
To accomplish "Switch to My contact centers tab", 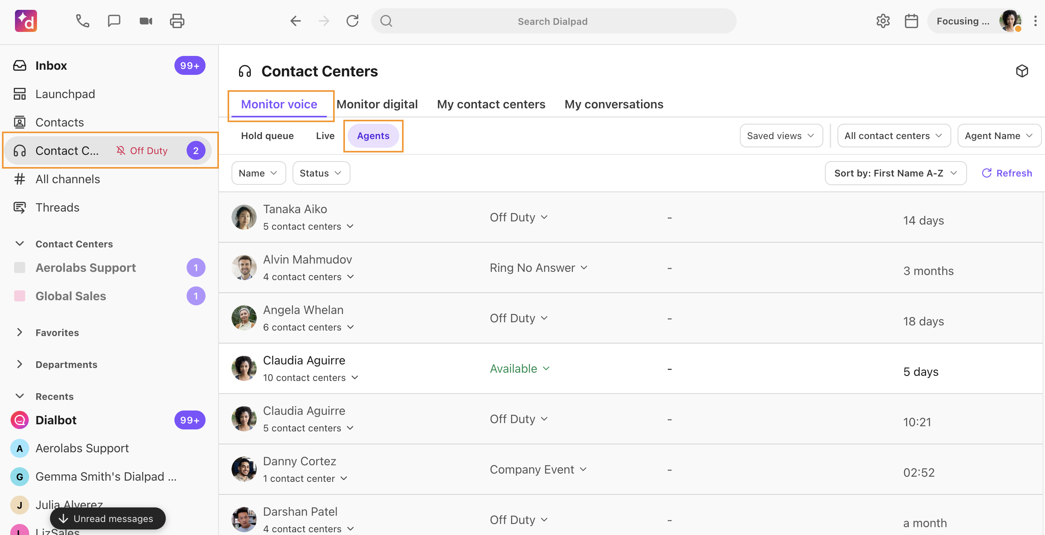I will pyautogui.click(x=491, y=104).
